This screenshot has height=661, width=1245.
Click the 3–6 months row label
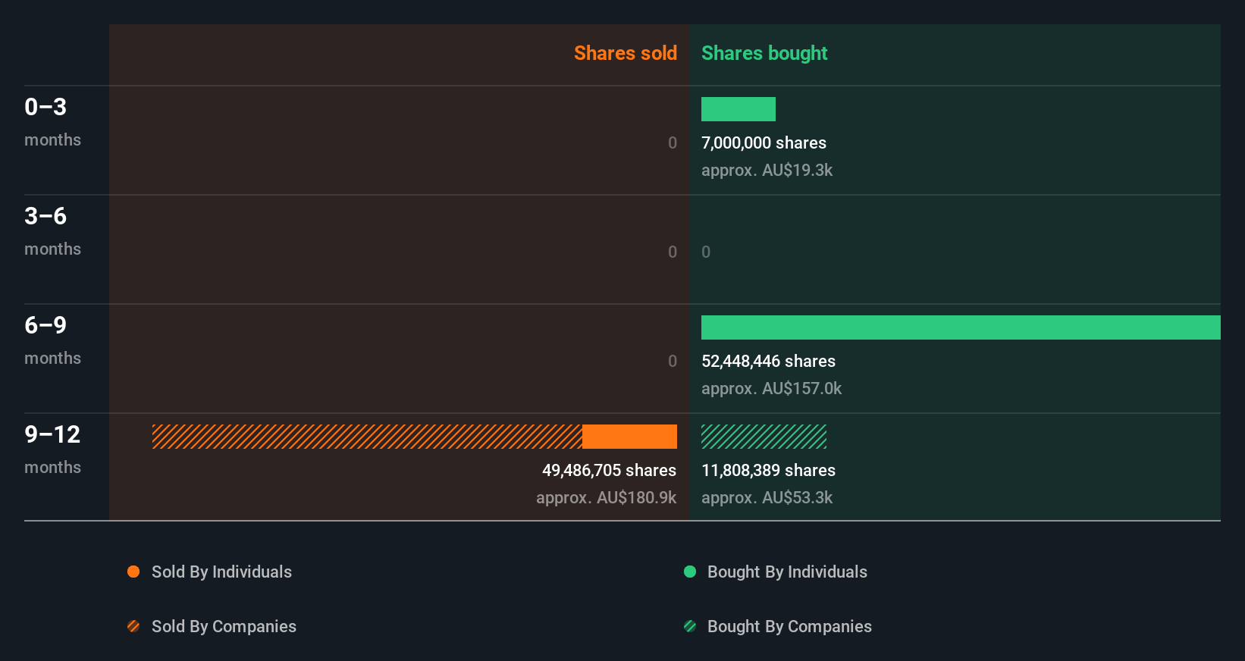click(52, 230)
